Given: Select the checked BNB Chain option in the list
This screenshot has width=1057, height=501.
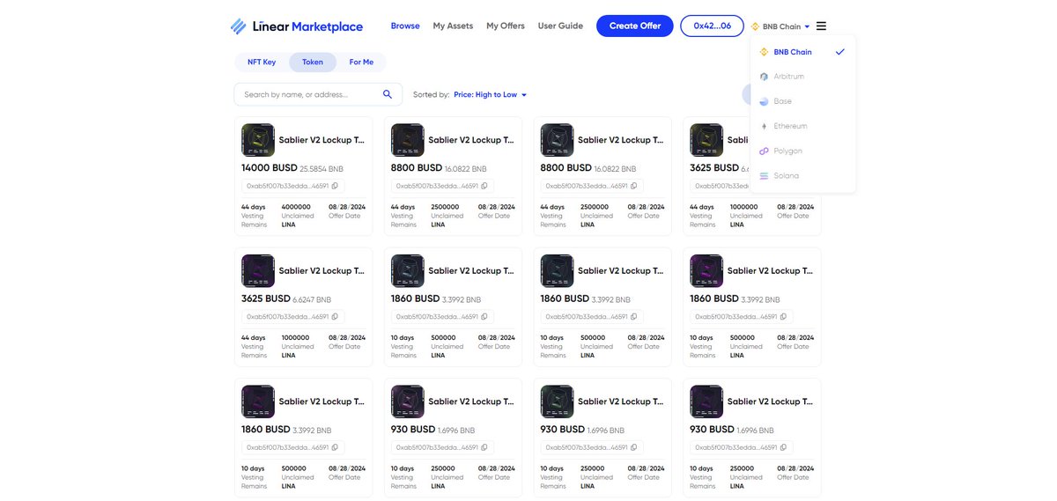Looking at the screenshot, I should (802, 52).
